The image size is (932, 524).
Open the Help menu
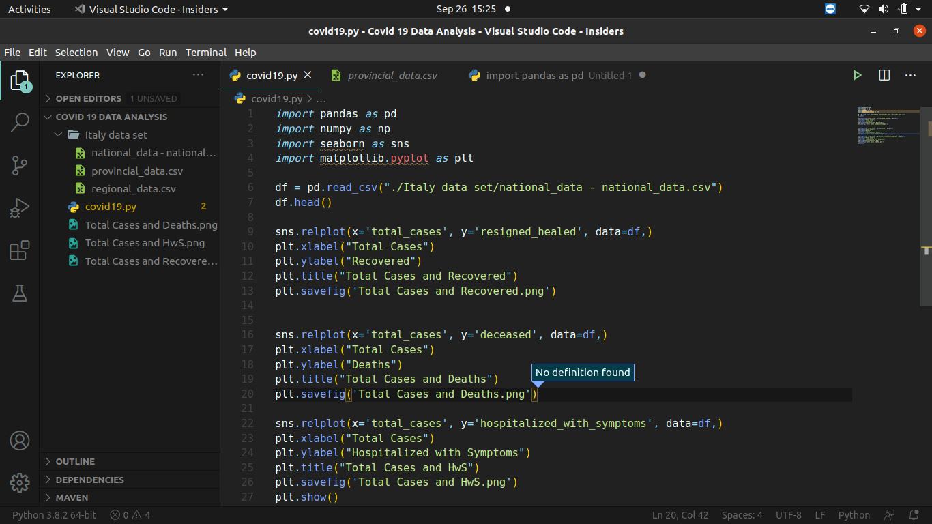tap(246, 53)
